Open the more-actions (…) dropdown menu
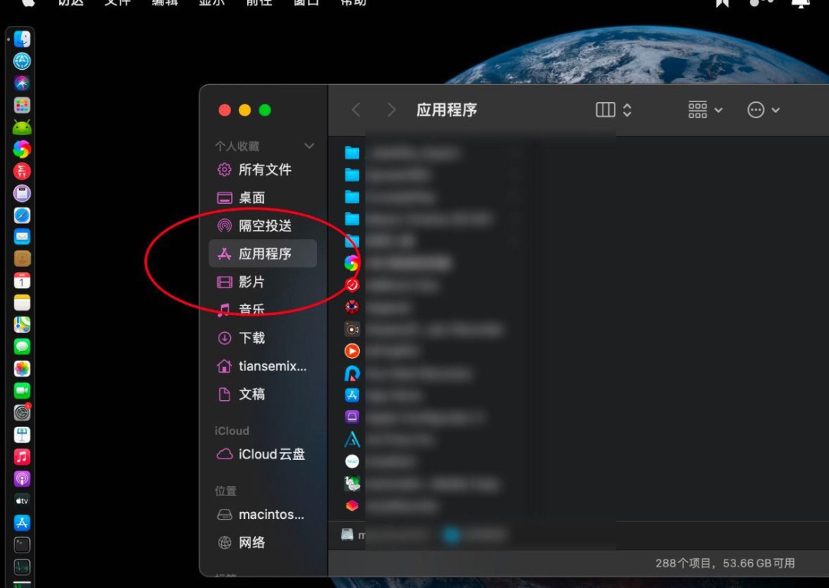Viewport: 829px width, 588px height. [x=763, y=110]
